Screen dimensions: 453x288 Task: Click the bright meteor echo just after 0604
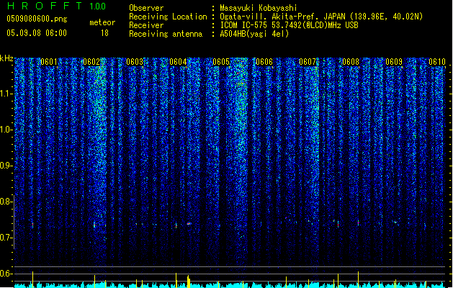[189, 224]
